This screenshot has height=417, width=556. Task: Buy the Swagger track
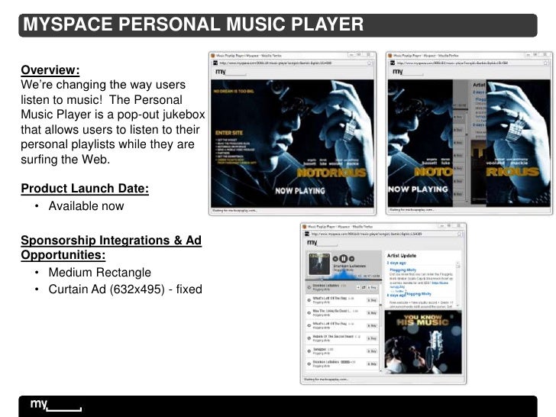[372, 351]
